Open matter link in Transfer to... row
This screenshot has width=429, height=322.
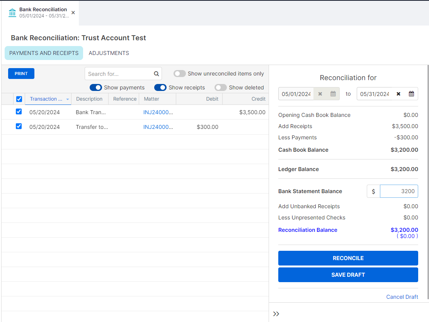pos(158,127)
